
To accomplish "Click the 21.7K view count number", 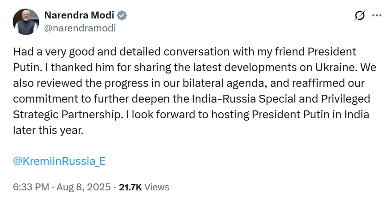I will point(131,187).
